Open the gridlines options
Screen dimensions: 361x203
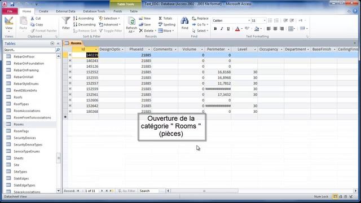(292, 29)
